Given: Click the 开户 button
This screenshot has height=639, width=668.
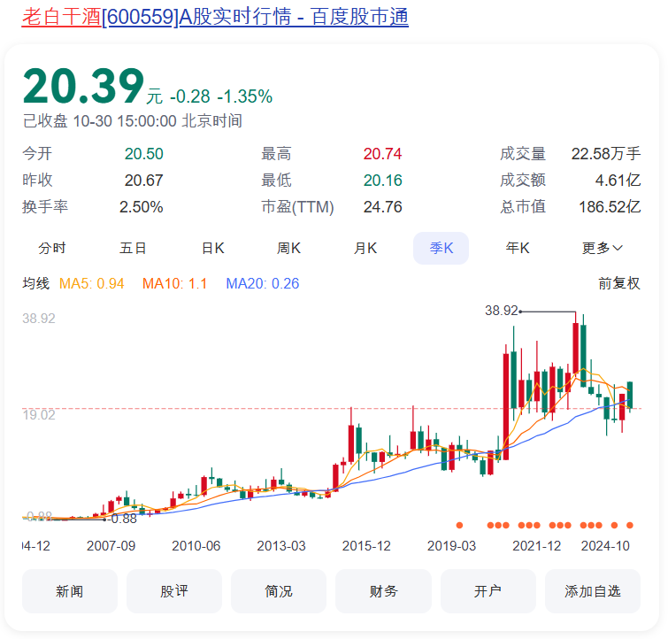Looking at the screenshot, I should coord(488,591).
